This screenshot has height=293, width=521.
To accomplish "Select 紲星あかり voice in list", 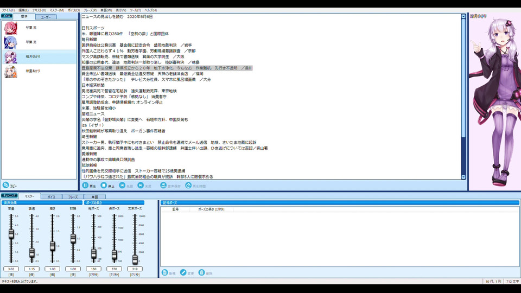I will (39, 71).
